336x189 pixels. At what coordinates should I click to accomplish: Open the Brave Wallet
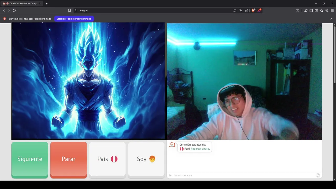[316, 10]
